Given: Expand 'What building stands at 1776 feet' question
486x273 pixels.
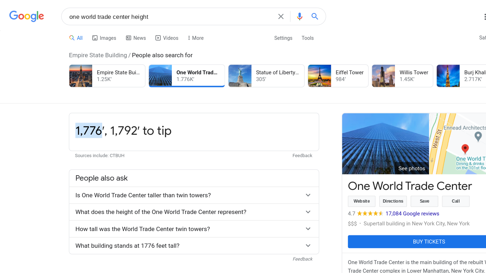Looking at the screenshot, I should click(x=194, y=246).
